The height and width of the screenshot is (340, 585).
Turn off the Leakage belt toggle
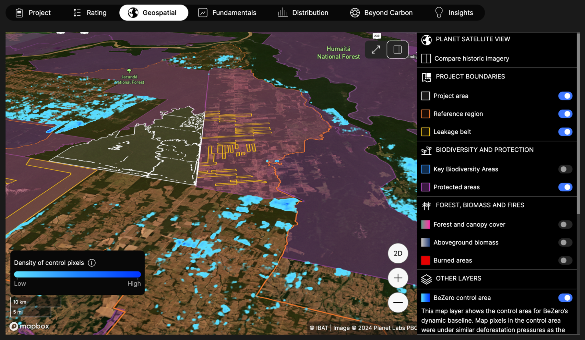pyautogui.click(x=565, y=132)
